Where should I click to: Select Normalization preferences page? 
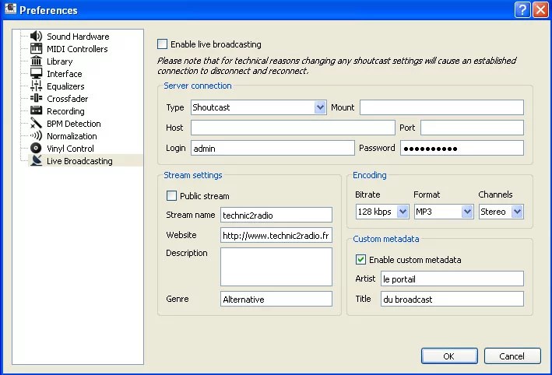coord(72,136)
